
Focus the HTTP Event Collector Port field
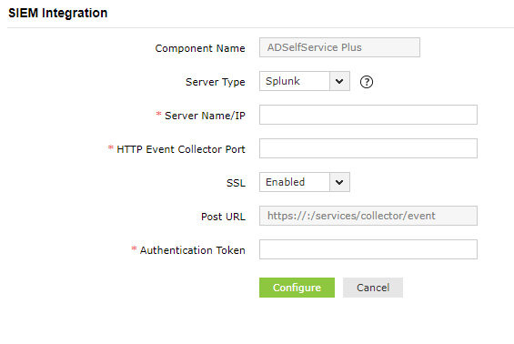click(368, 148)
